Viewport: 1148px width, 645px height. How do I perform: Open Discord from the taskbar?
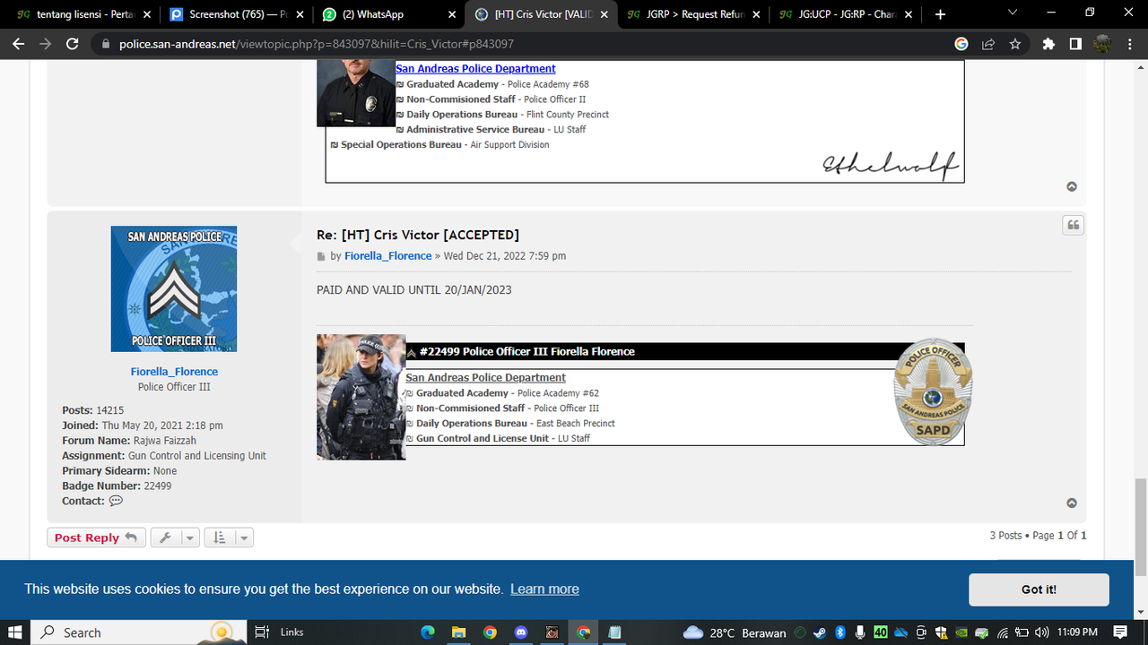click(x=521, y=632)
